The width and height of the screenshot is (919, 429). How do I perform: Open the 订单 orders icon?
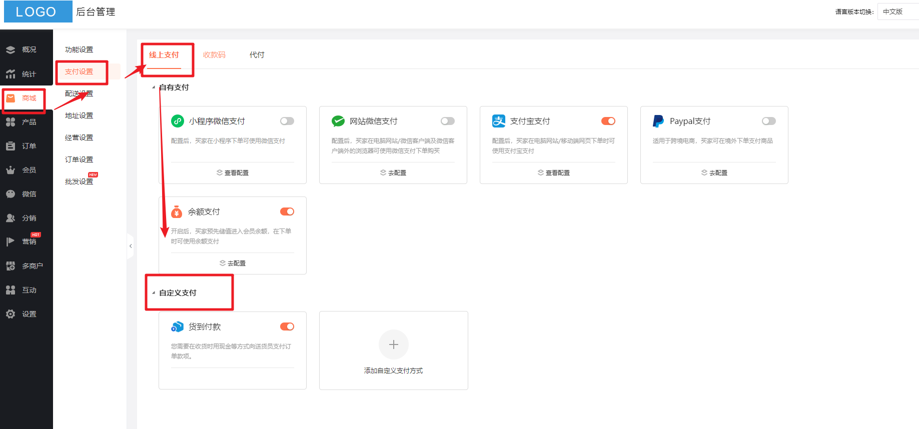pyautogui.click(x=11, y=146)
